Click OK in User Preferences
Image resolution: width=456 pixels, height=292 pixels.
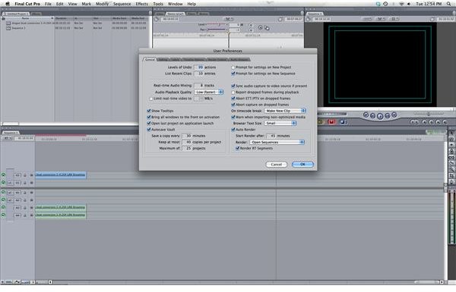302,165
